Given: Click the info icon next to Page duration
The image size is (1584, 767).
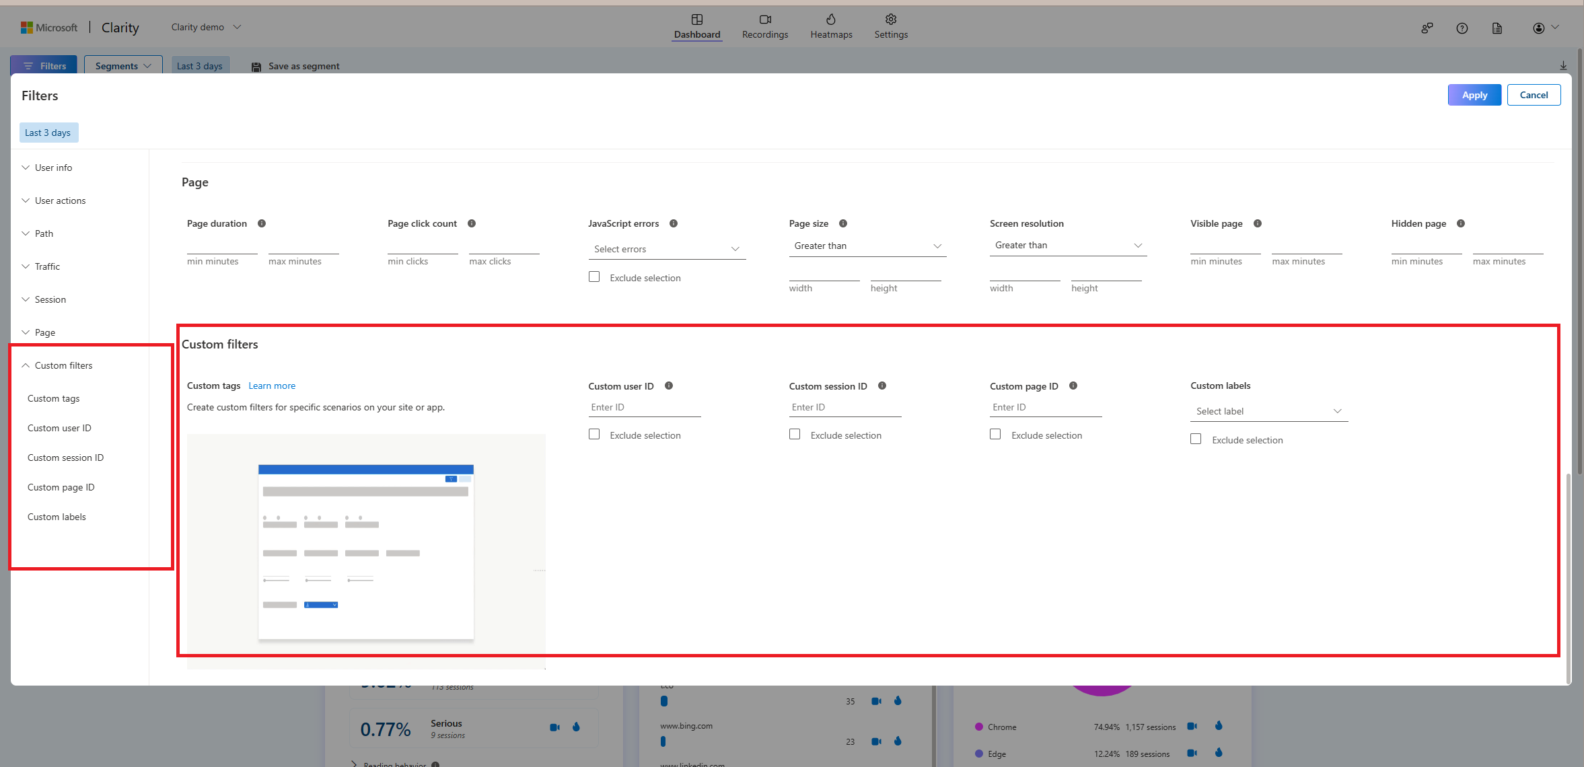Looking at the screenshot, I should coord(262,223).
